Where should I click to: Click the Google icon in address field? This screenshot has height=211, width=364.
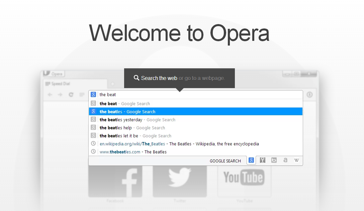(93, 94)
